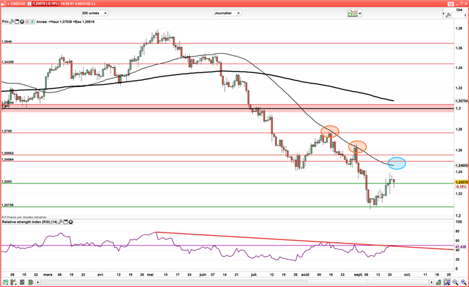Click the zoom in magnifier icon
This screenshot has width=469, height=287.
(x=463, y=282)
